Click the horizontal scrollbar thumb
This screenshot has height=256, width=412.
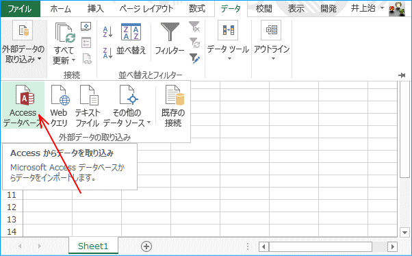[320, 246]
